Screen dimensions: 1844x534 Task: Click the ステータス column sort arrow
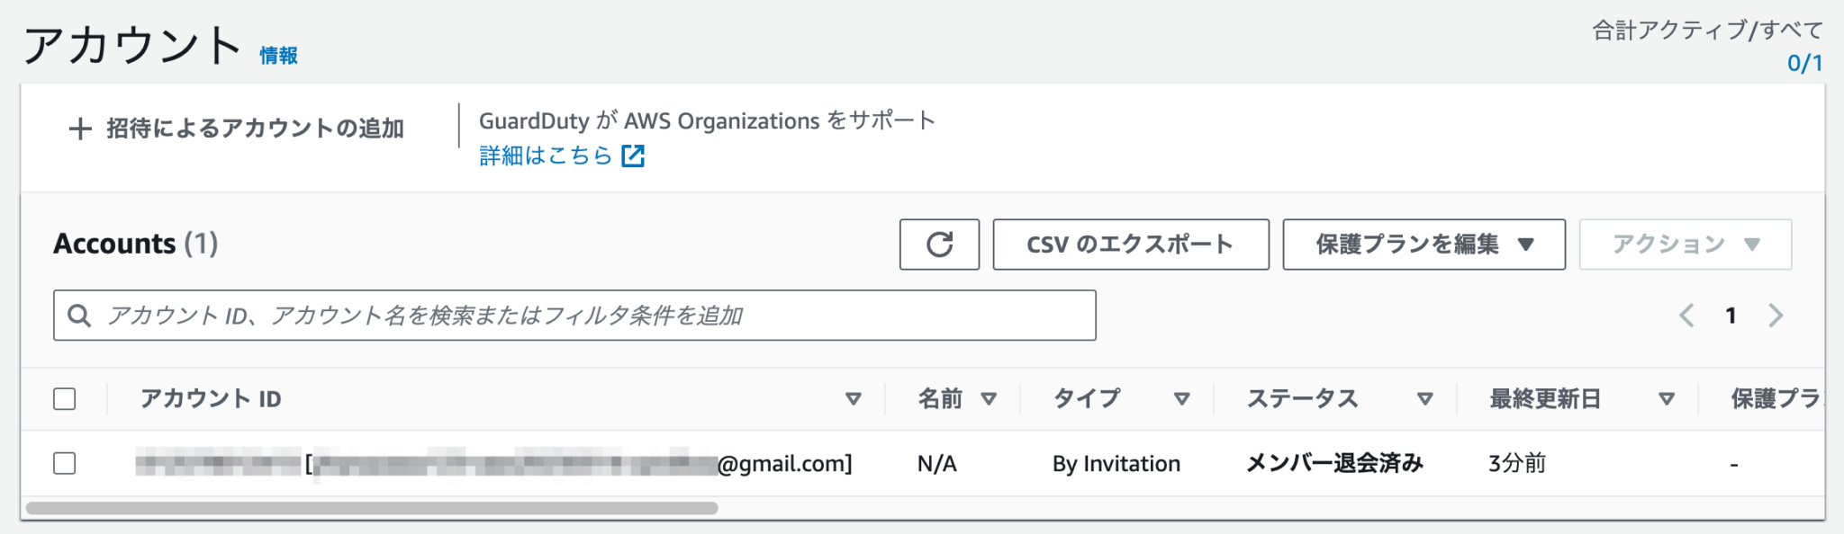point(1425,398)
